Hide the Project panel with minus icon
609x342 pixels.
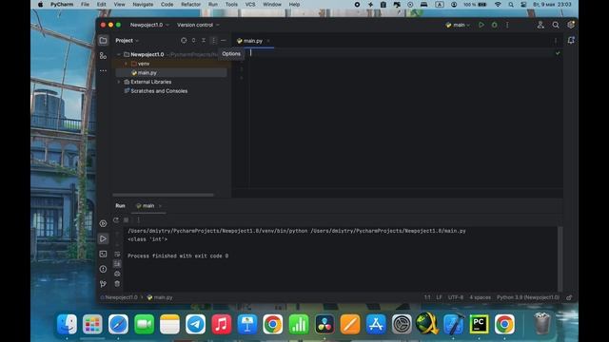[224, 40]
